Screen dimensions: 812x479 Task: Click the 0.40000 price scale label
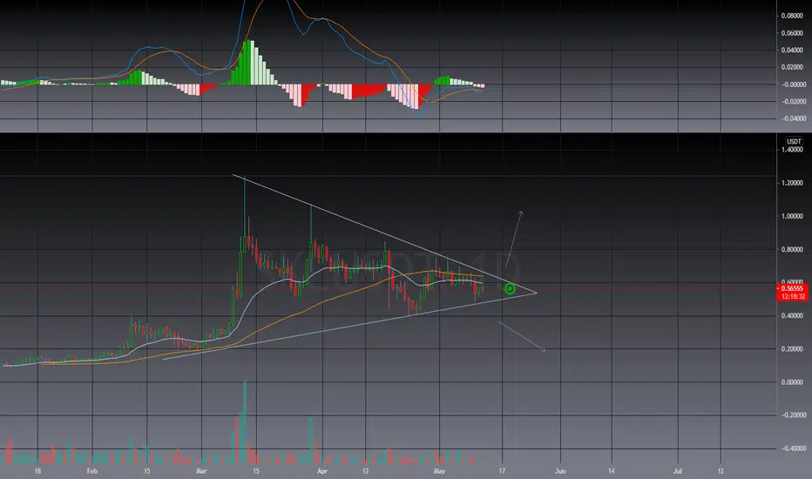pyautogui.click(x=792, y=315)
